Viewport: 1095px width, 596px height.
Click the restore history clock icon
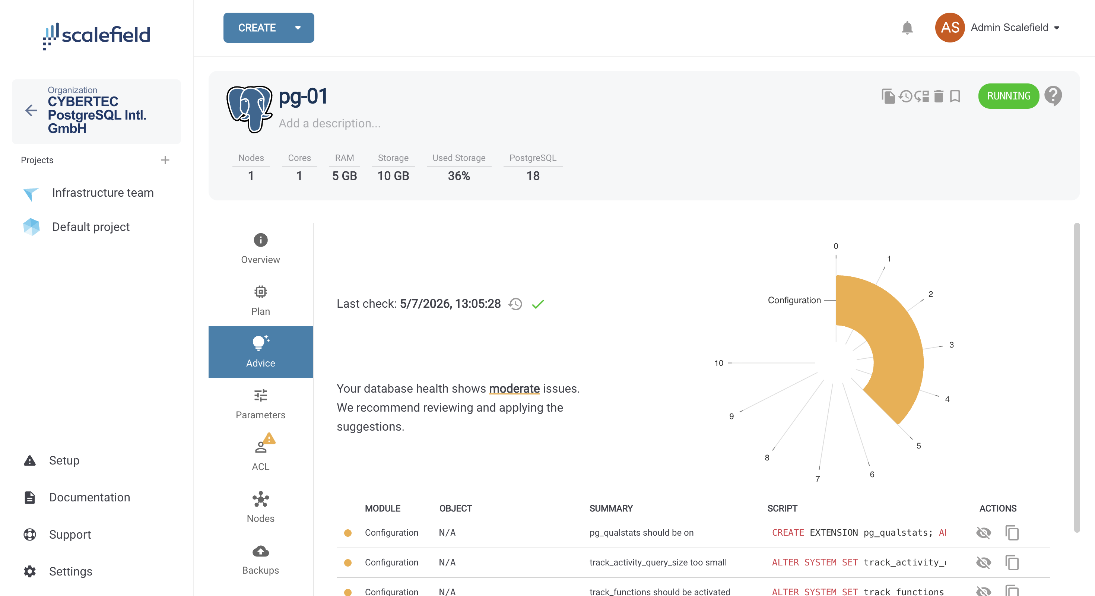pos(905,96)
